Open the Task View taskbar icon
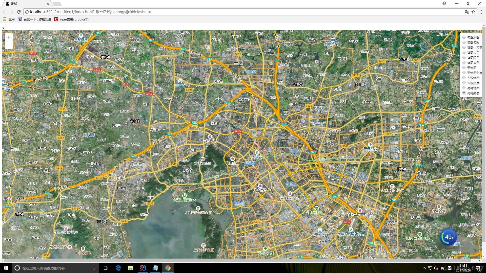The height and width of the screenshot is (273, 486). coord(105,268)
